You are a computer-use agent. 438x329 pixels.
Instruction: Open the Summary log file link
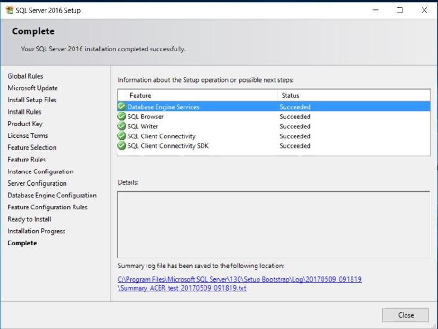click(x=239, y=284)
